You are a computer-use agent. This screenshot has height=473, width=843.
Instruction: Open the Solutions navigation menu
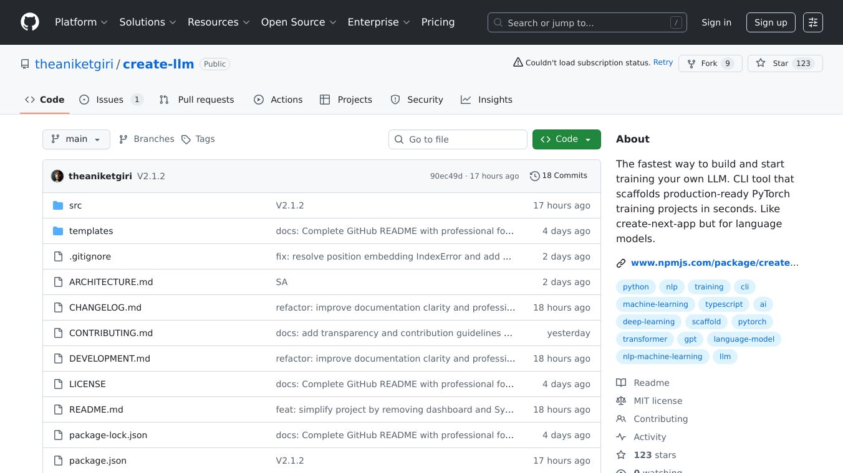click(x=148, y=22)
